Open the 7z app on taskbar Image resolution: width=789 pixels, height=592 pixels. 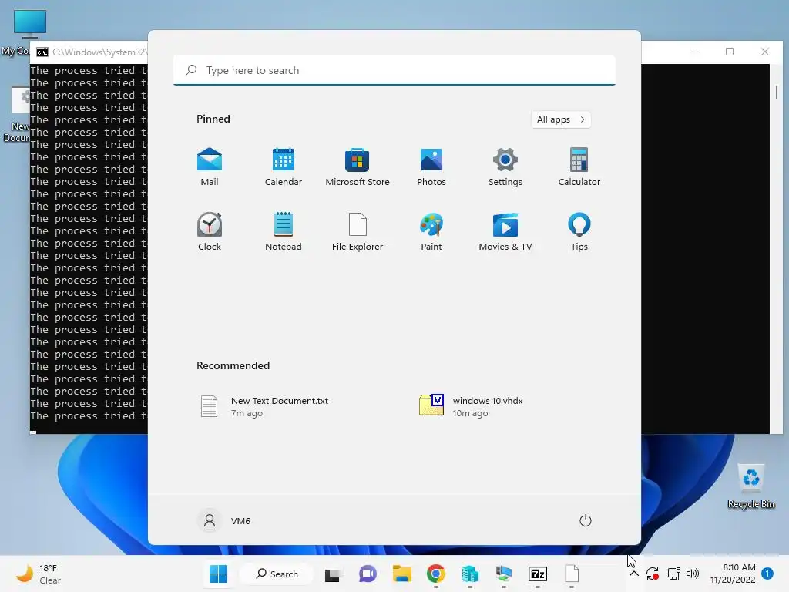point(537,573)
